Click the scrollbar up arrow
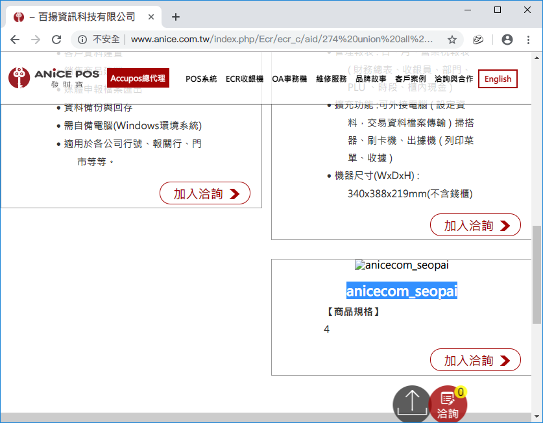The height and width of the screenshot is (423, 543). (x=537, y=58)
